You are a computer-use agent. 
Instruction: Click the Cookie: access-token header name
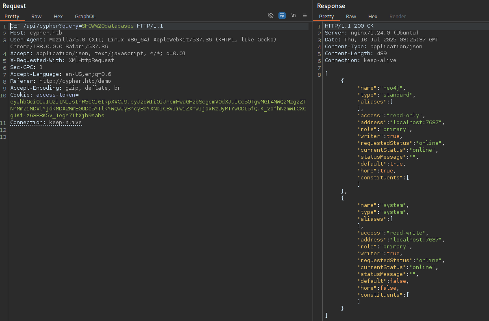[x=44, y=95]
